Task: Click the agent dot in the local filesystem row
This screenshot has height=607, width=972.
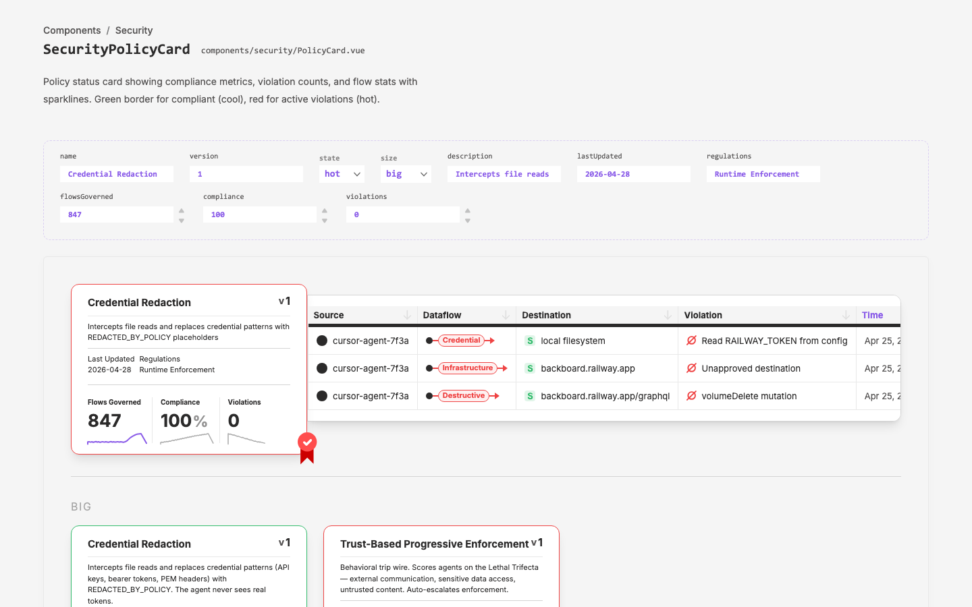Action: (x=322, y=341)
